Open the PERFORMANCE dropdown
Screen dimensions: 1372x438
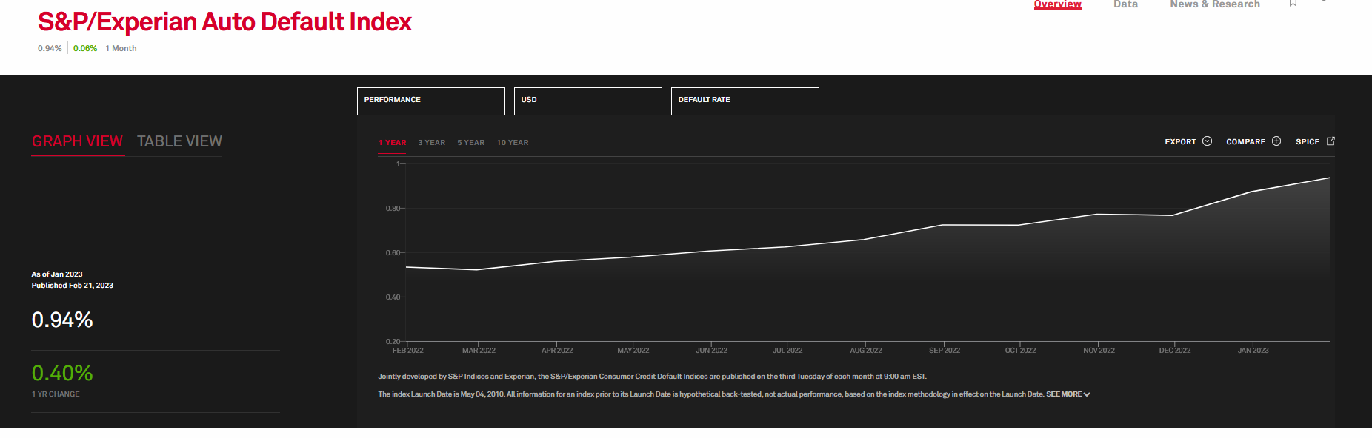pyautogui.click(x=431, y=101)
